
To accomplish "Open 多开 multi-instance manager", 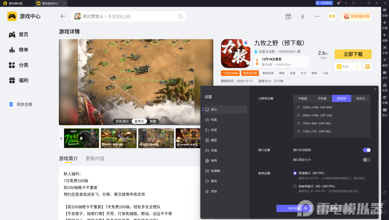I will coord(385,75).
